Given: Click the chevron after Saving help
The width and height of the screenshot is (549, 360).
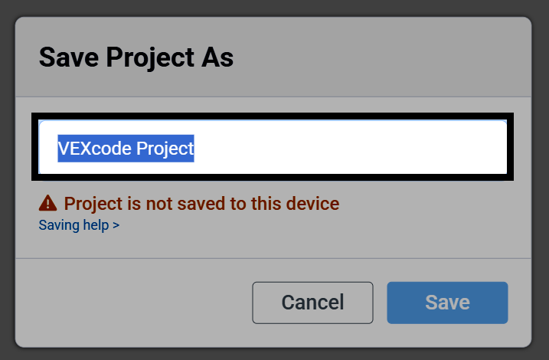Looking at the screenshot, I should click(116, 225).
